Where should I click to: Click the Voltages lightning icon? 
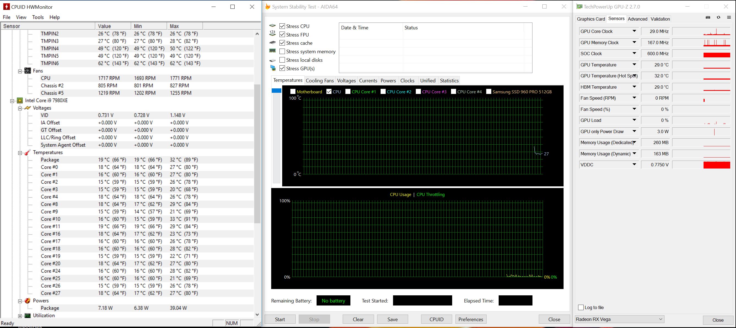pos(28,108)
